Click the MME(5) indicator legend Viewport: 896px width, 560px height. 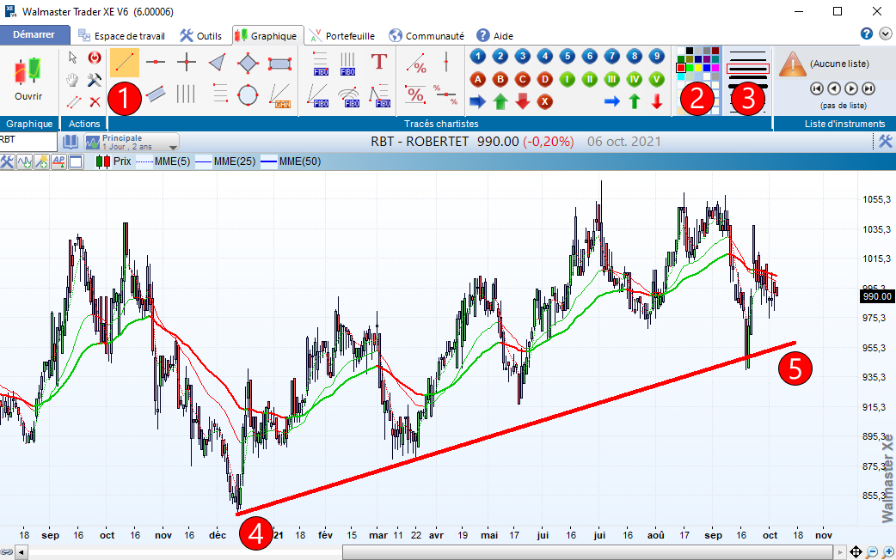(x=163, y=161)
